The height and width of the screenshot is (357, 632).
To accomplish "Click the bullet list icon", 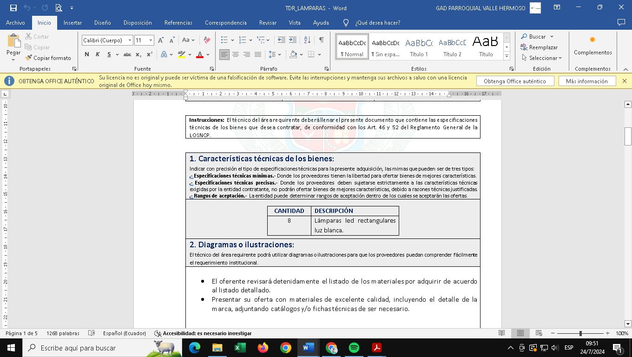I will click(224, 40).
